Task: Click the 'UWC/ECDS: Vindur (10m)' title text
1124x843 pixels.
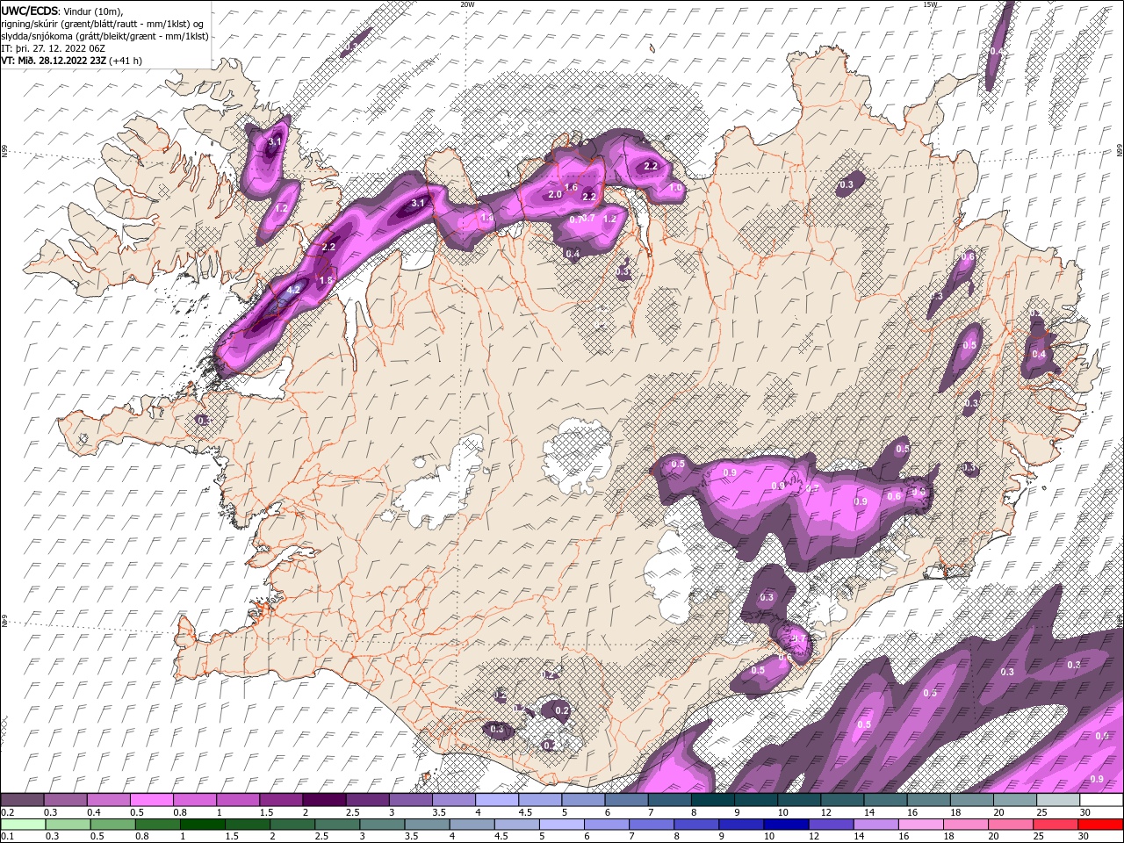Action: point(62,11)
